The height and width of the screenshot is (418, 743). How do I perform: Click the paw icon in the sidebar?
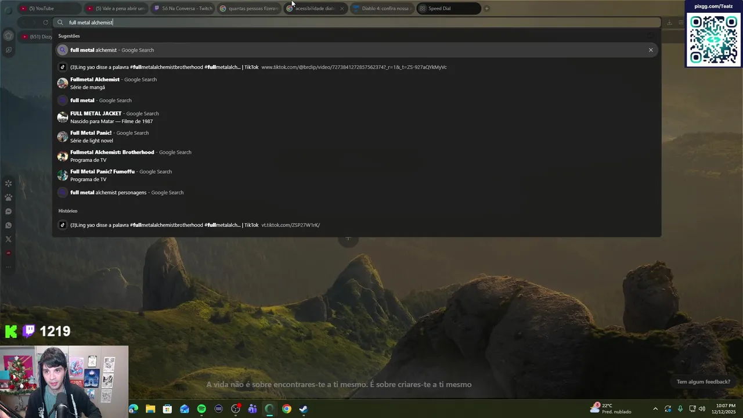(8, 197)
